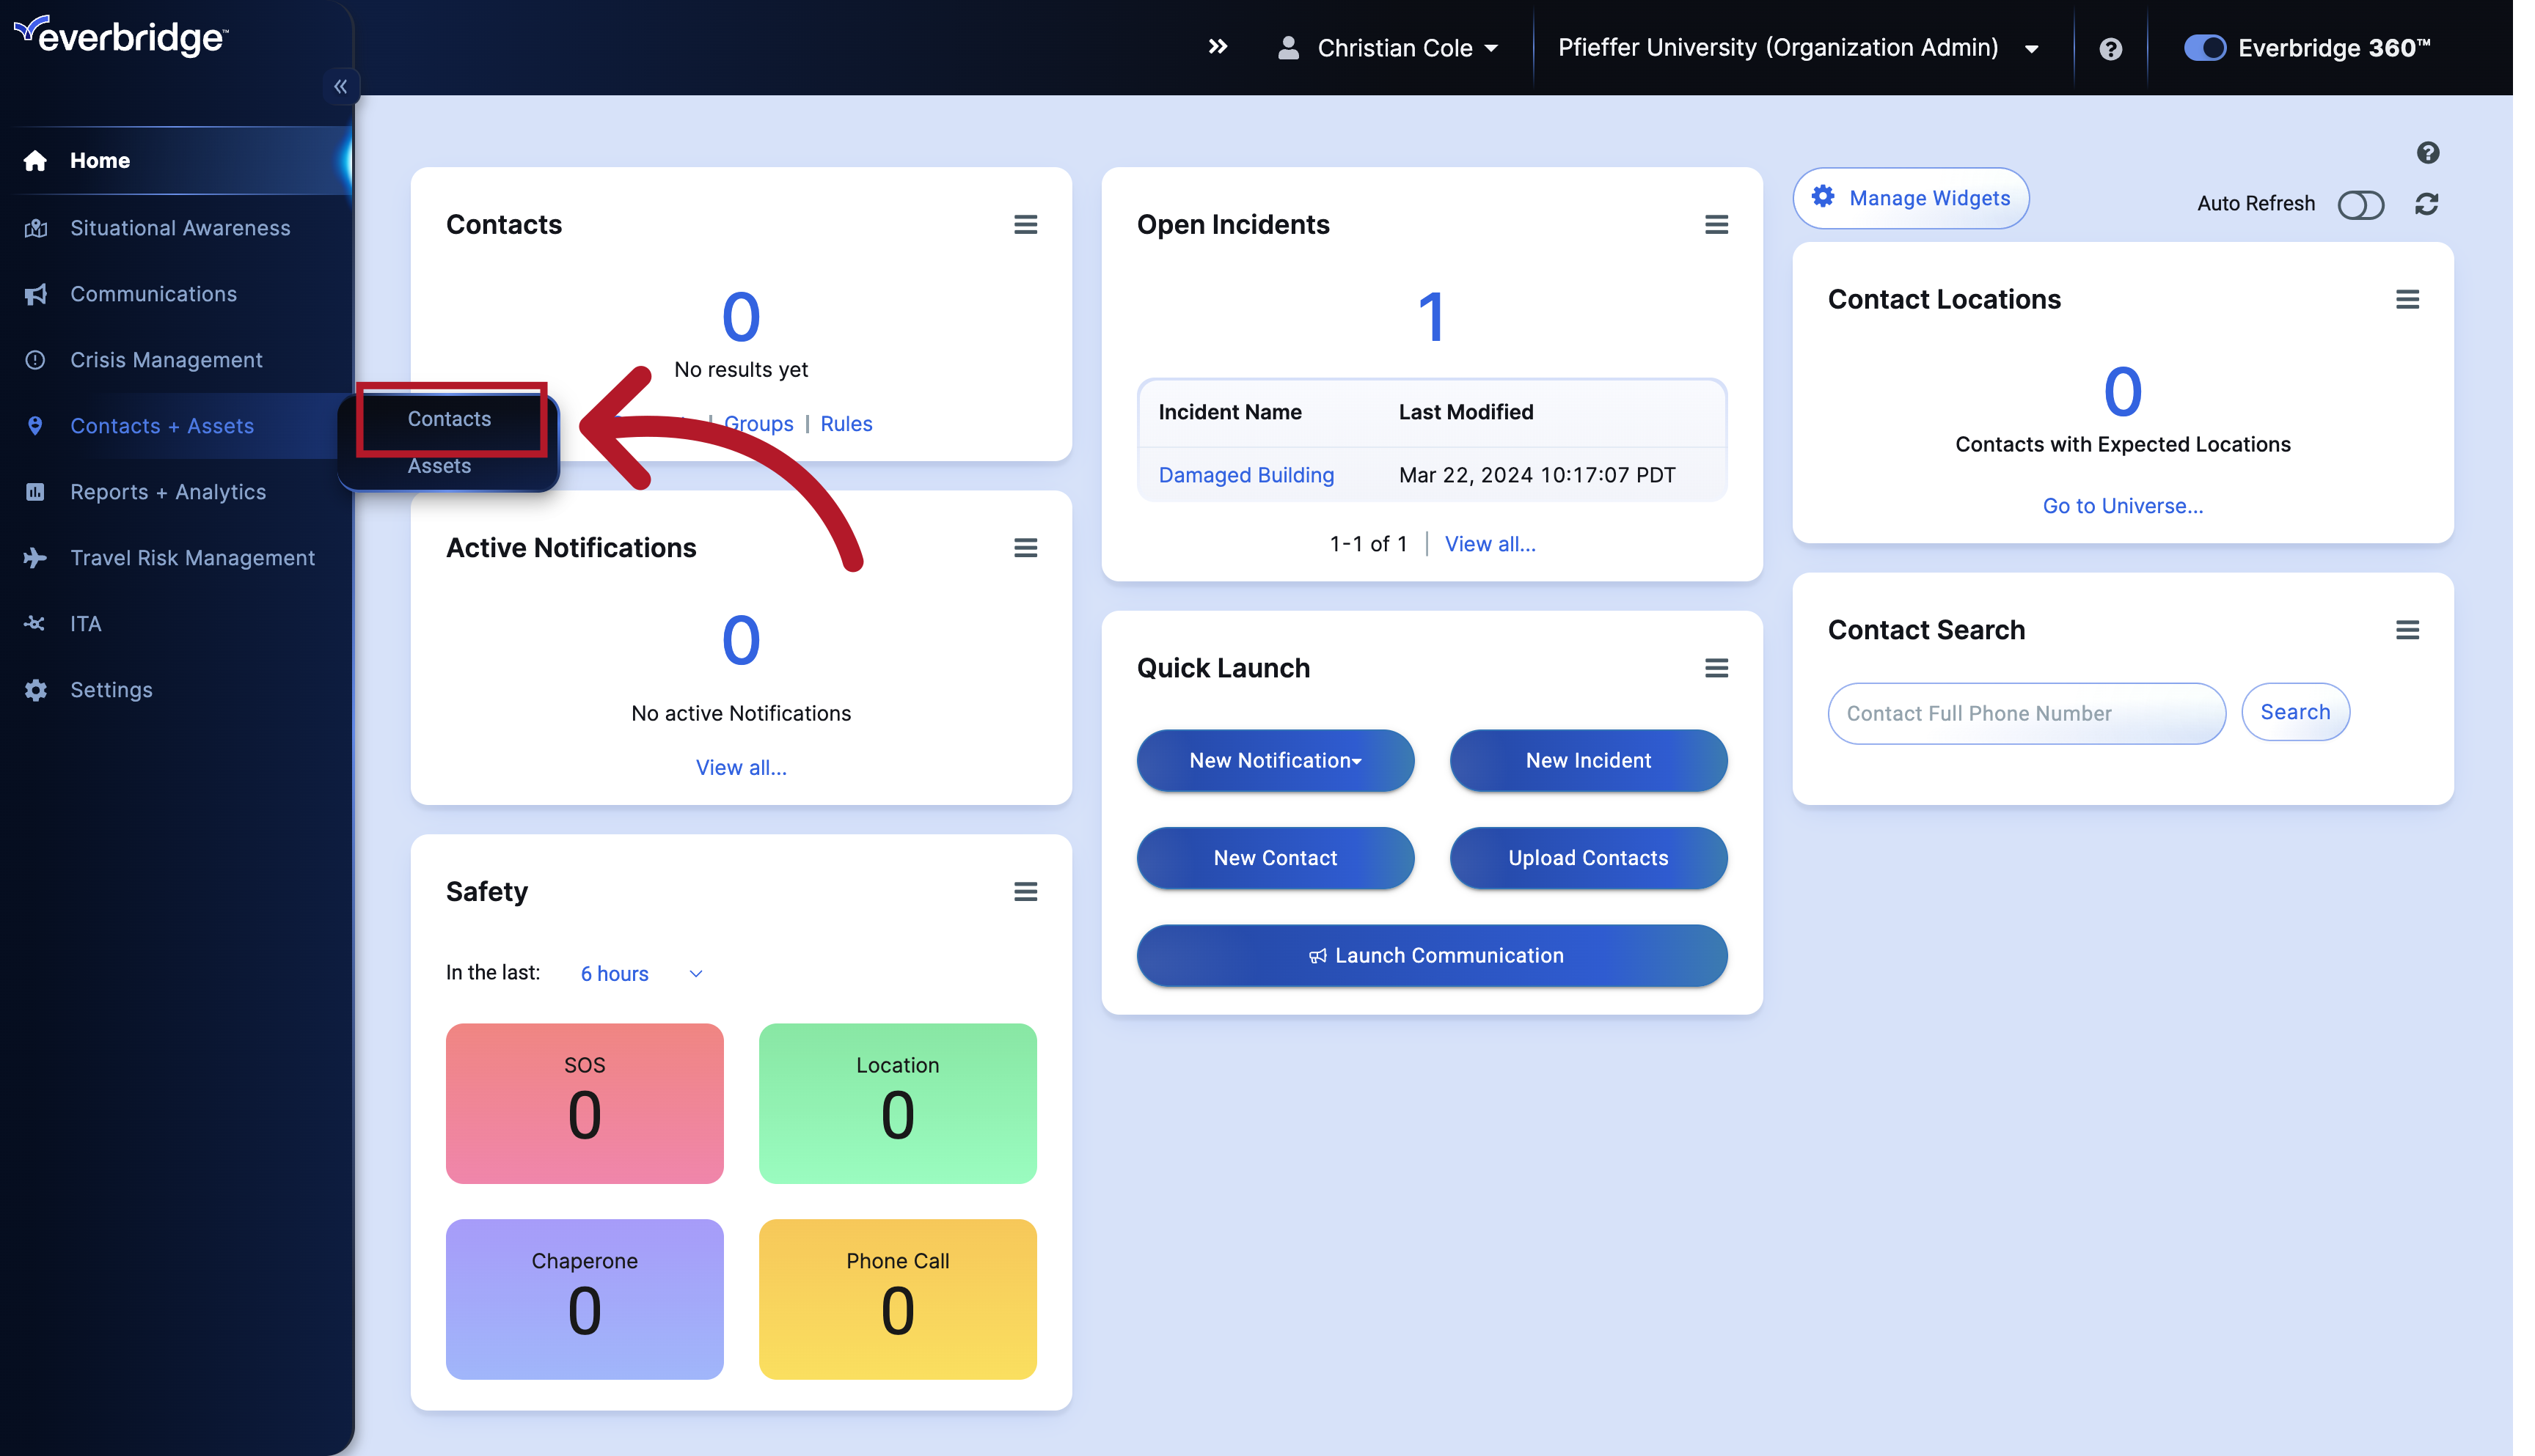Toggle the Auto Refresh switch
The width and height of the screenshot is (2535, 1456).
tap(2361, 204)
